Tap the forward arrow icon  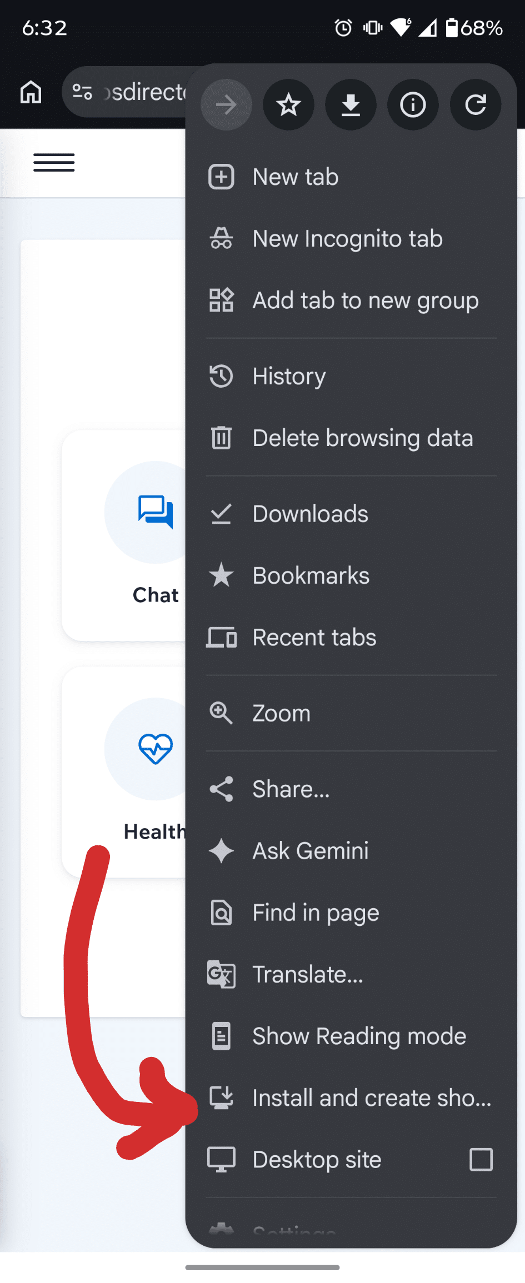(x=226, y=104)
